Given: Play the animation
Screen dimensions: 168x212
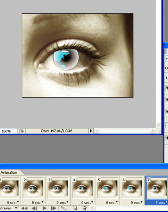Looking at the screenshot, I should (45, 208).
